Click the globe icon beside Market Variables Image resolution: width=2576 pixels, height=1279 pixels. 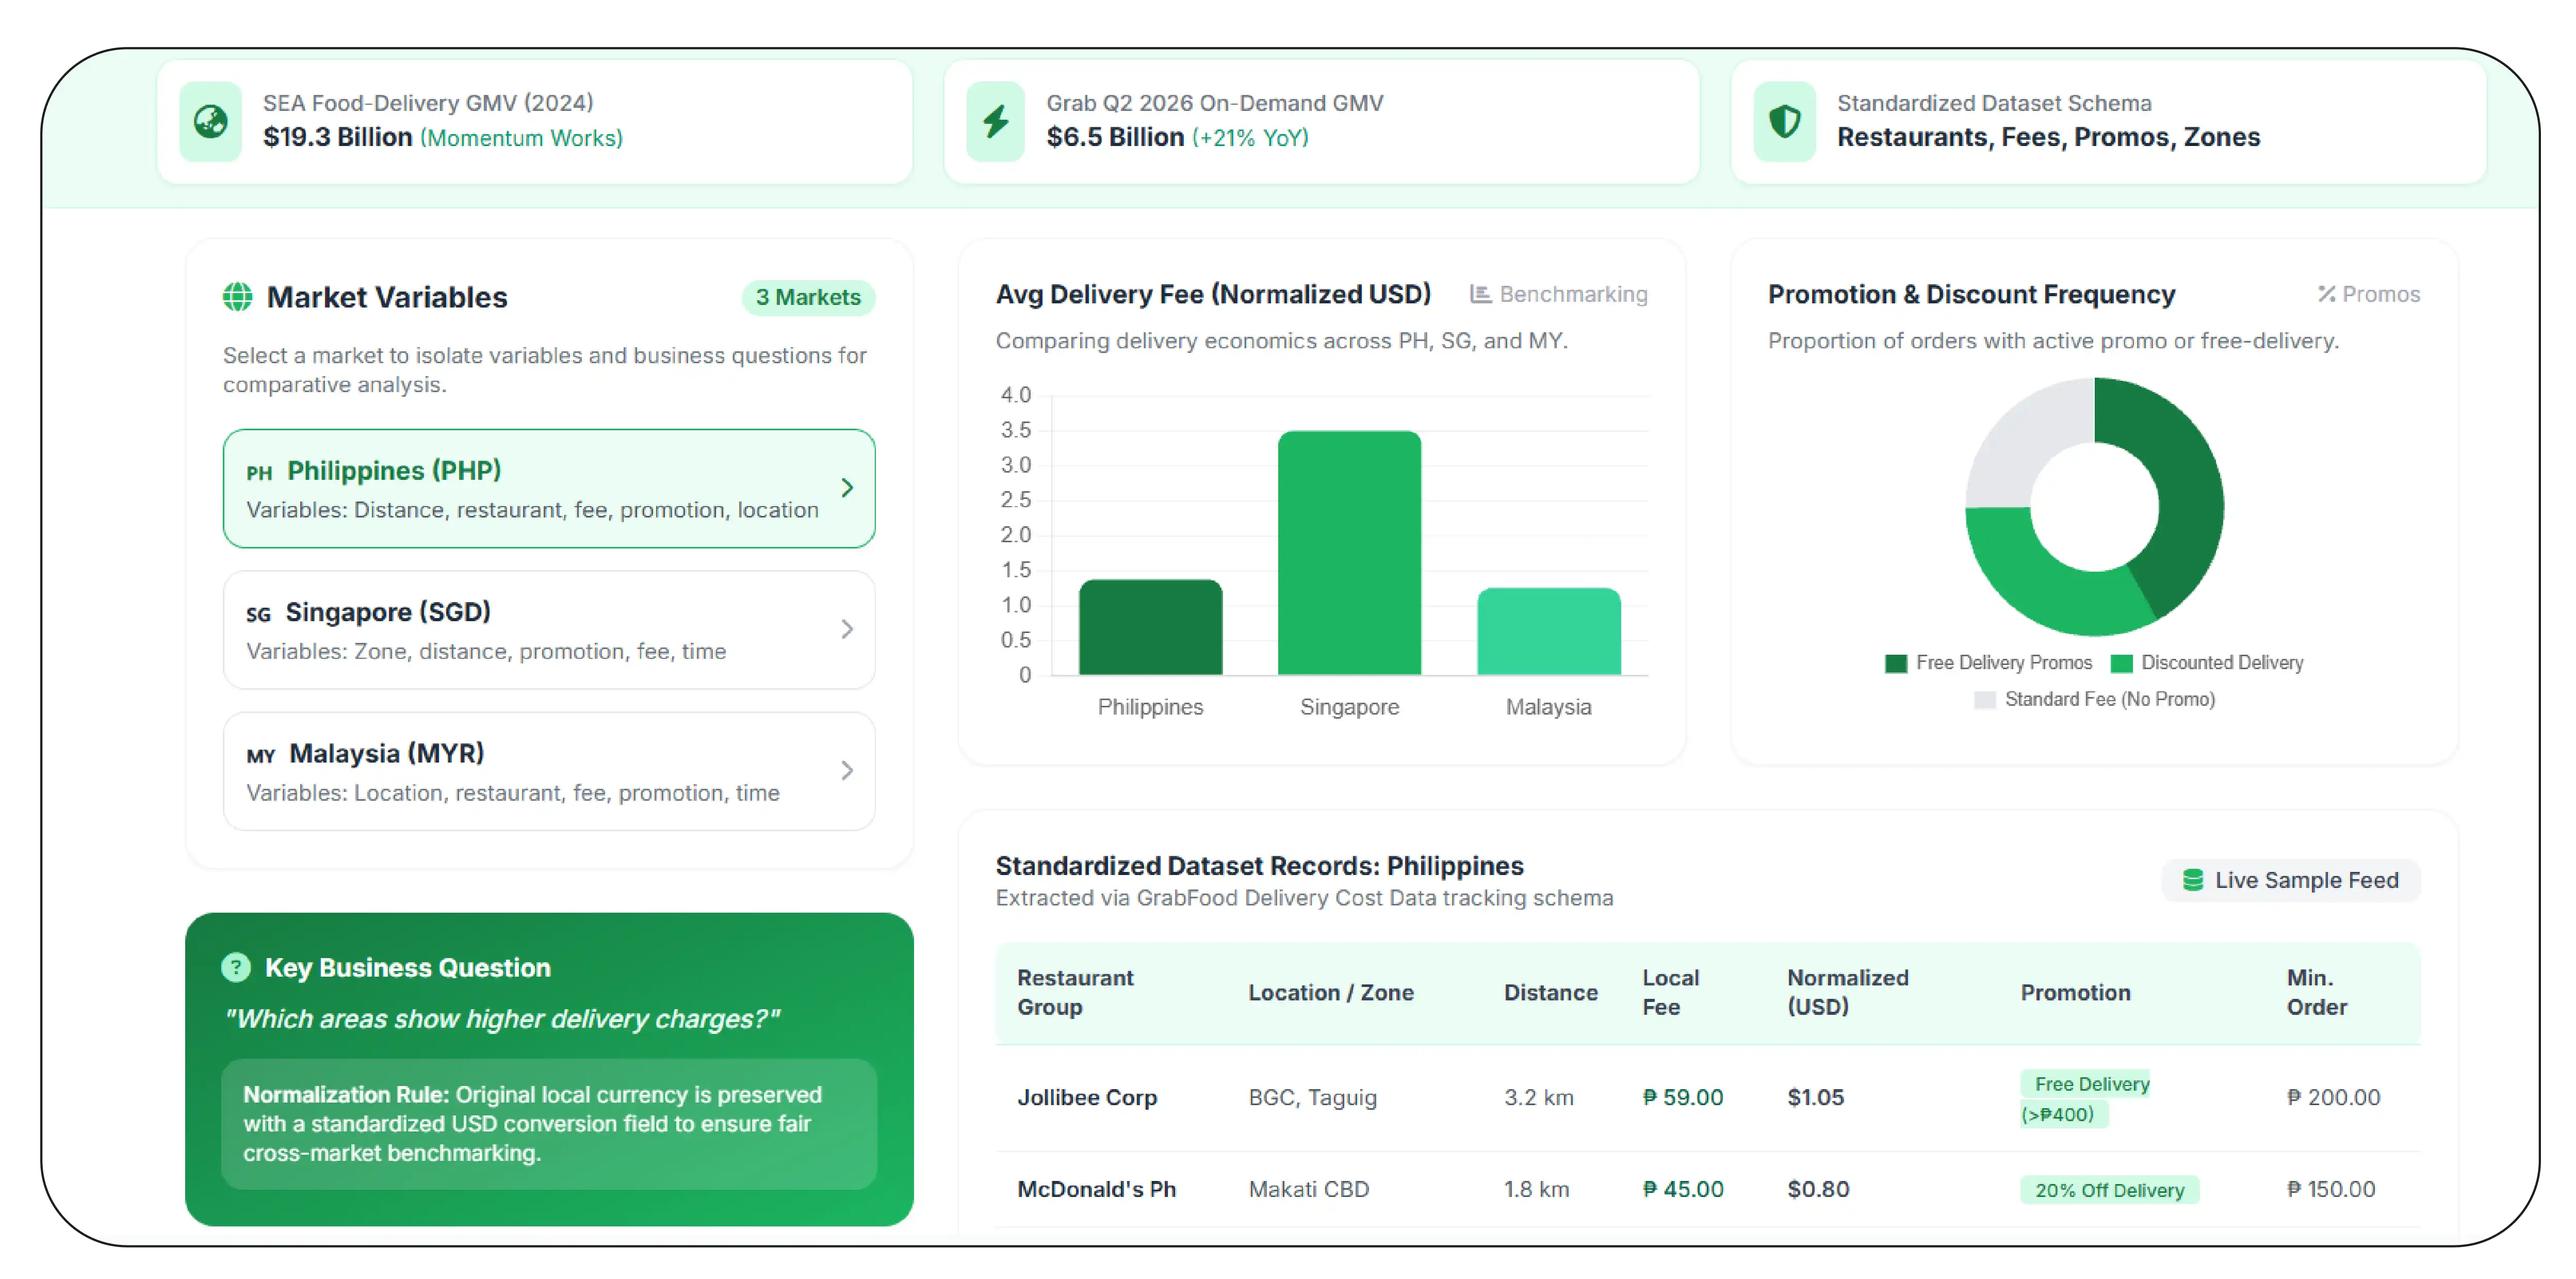click(237, 297)
